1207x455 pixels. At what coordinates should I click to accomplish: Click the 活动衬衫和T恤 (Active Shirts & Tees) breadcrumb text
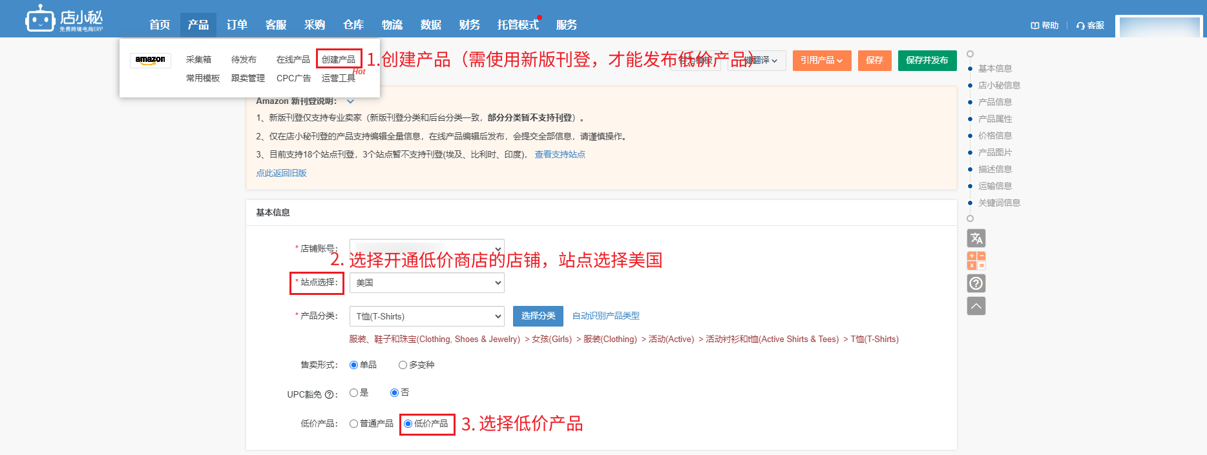pos(772,339)
